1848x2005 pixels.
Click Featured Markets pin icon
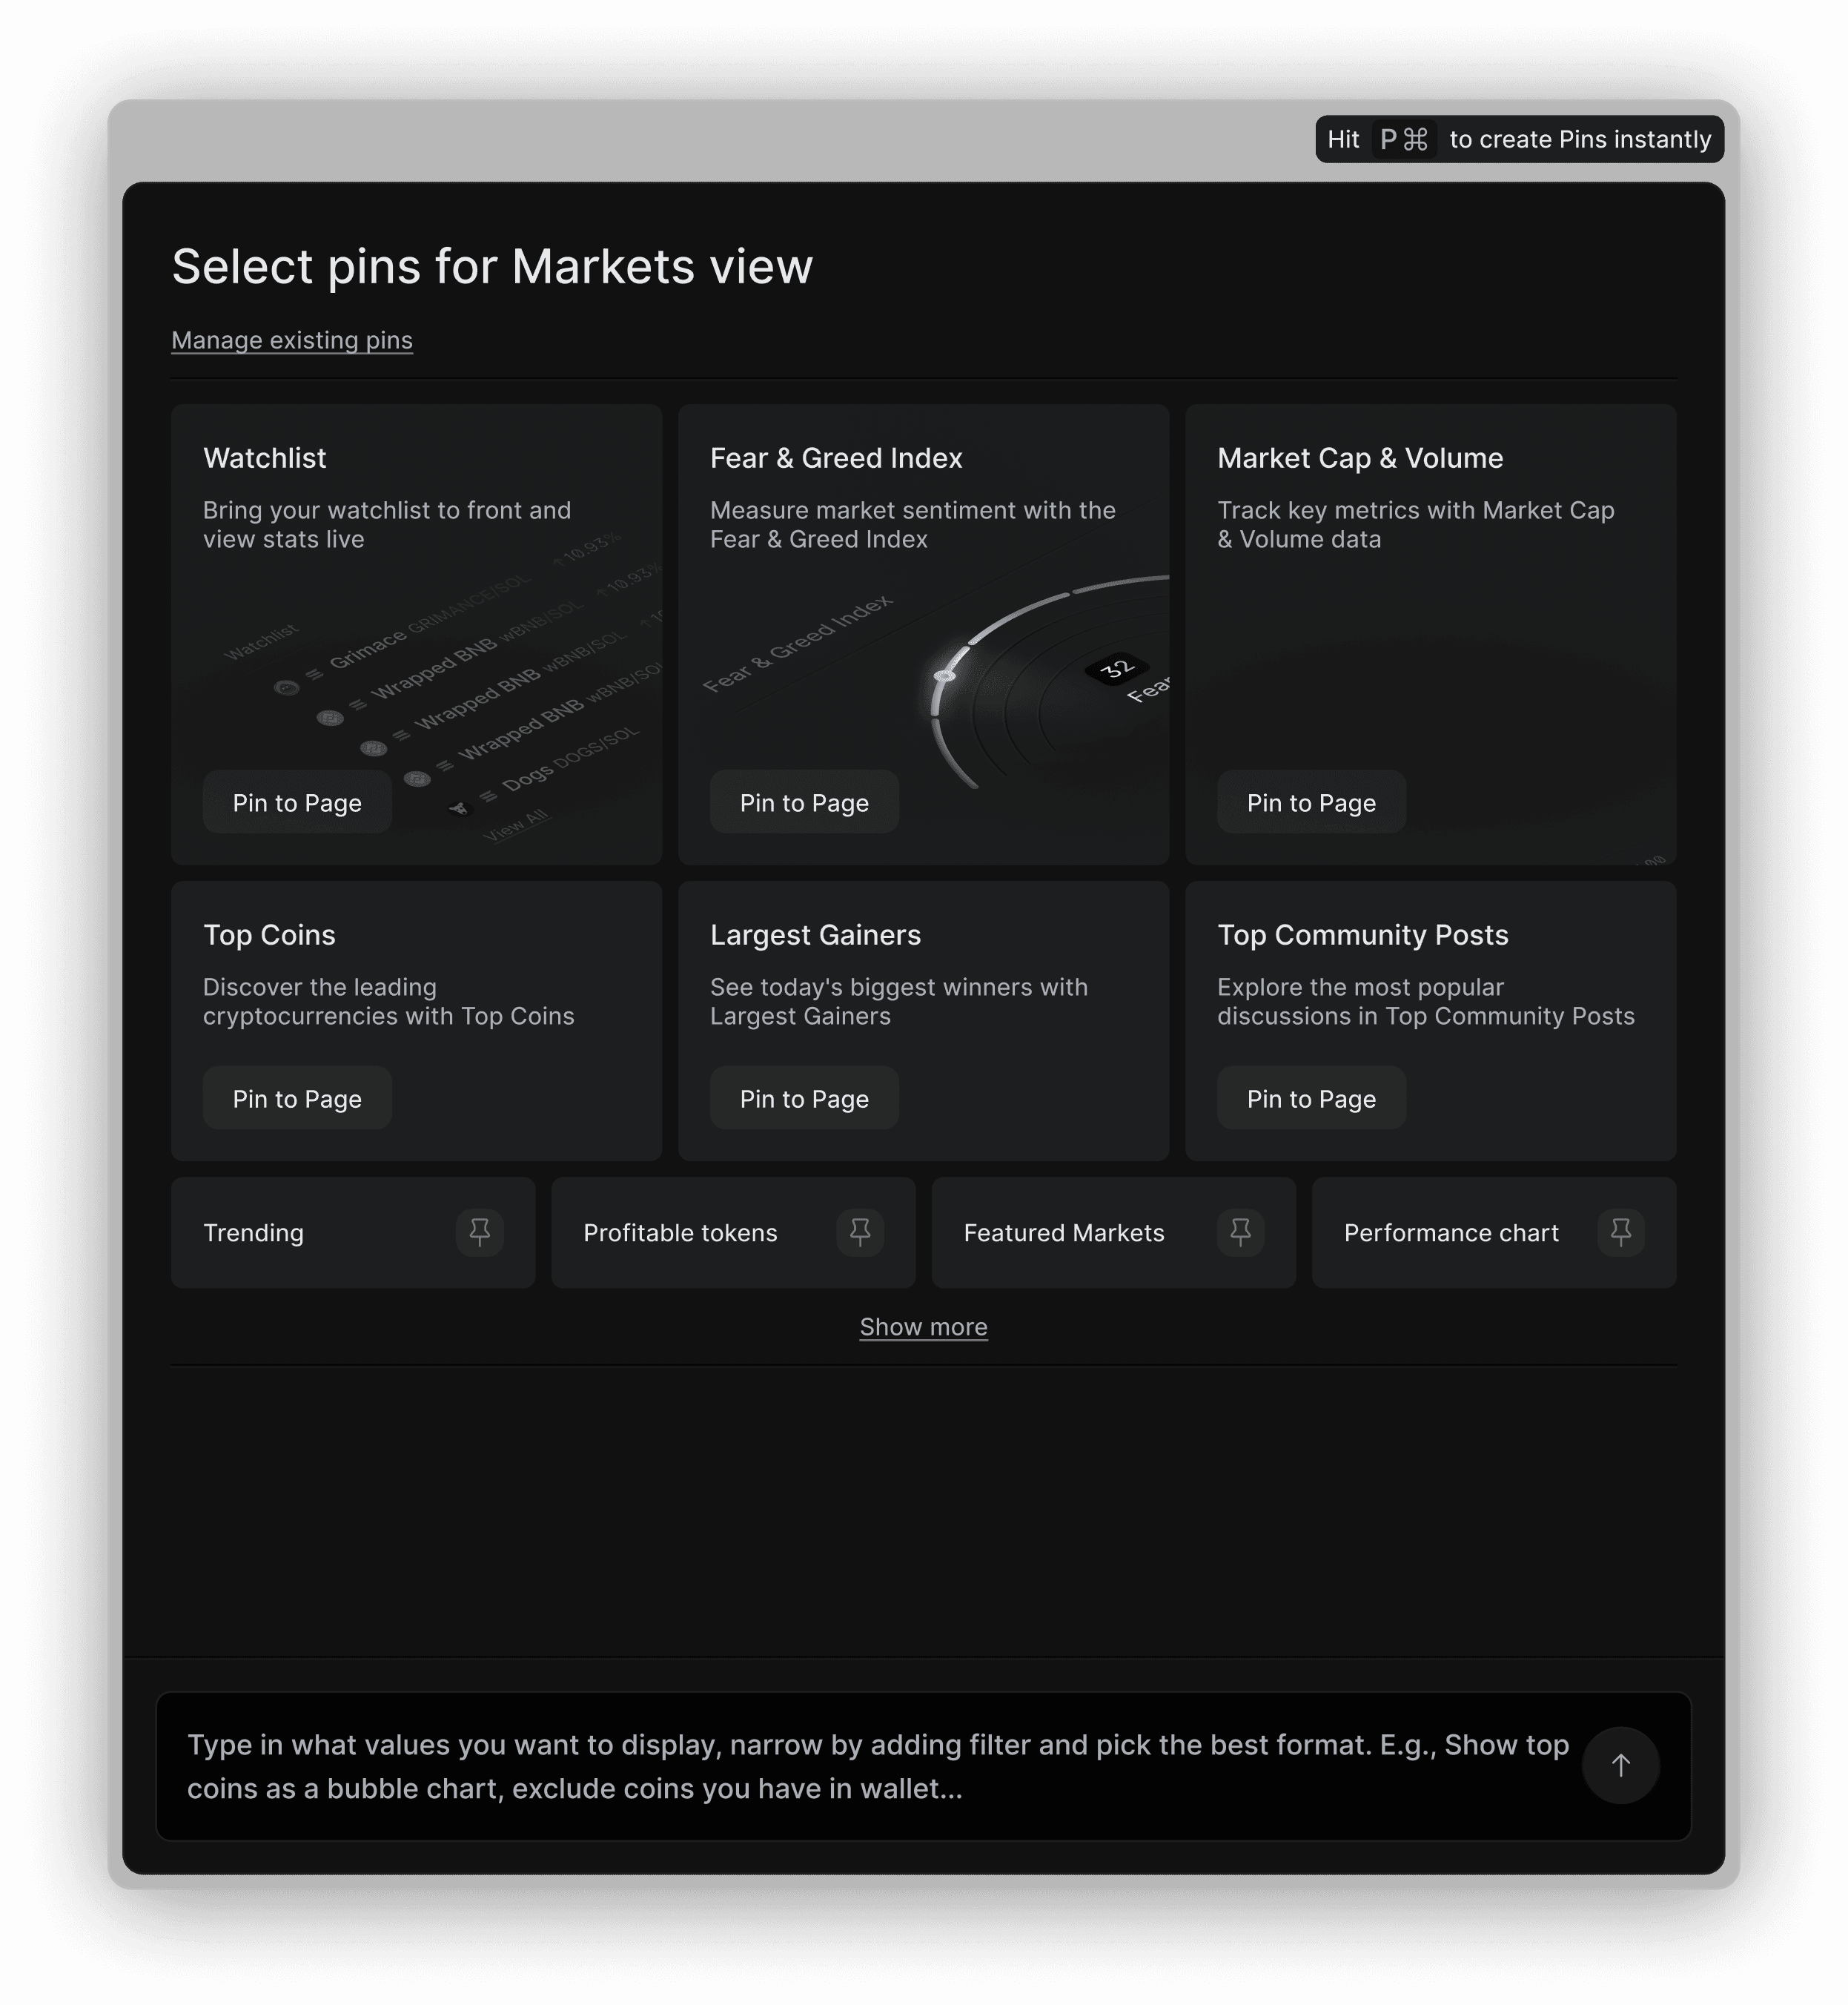tap(1240, 1232)
